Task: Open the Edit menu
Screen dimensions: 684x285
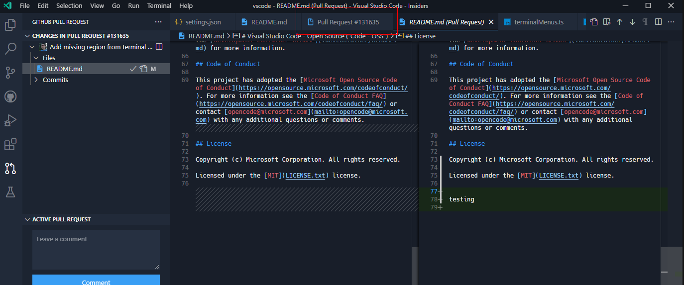Action: pyautogui.click(x=43, y=6)
